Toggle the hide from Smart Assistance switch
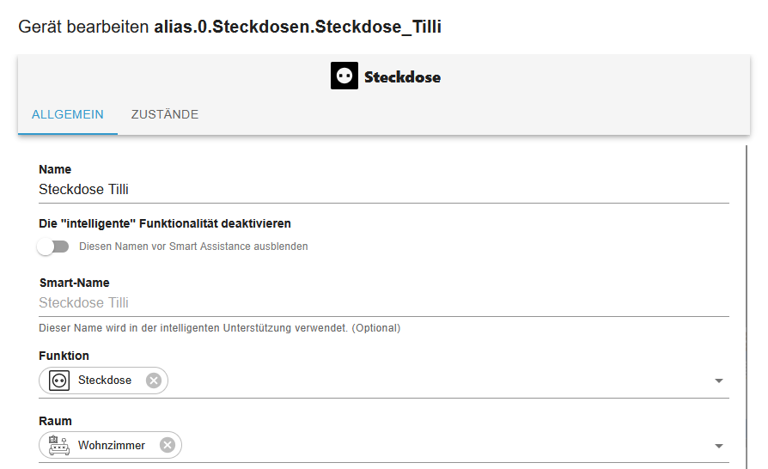Viewport: 768px width, 469px height. pos(53,247)
